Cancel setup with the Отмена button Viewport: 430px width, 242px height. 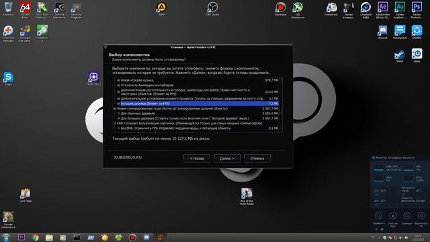pos(257,159)
